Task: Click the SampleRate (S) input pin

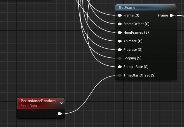Action: pos(120,67)
